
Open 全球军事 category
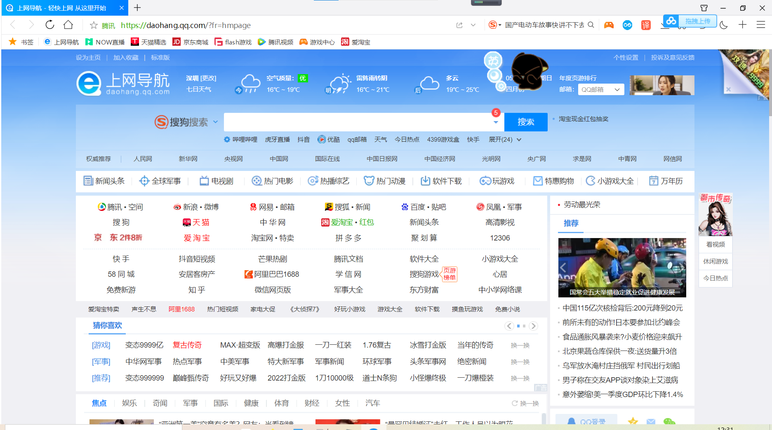tap(160, 181)
